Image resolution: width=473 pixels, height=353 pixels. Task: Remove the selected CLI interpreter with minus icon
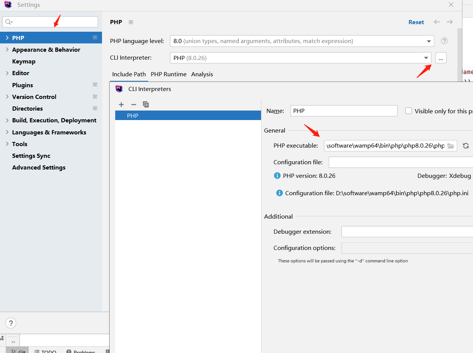tap(133, 105)
